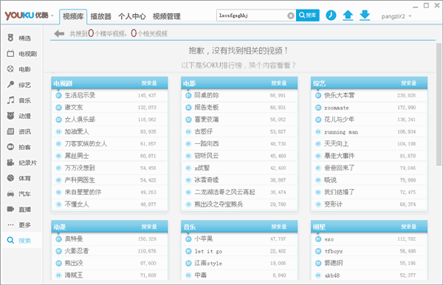Open the 更多 three-dots icon

click(10, 225)
